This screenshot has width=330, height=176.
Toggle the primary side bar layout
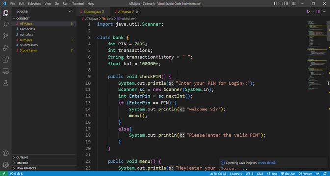coord(275,4)
